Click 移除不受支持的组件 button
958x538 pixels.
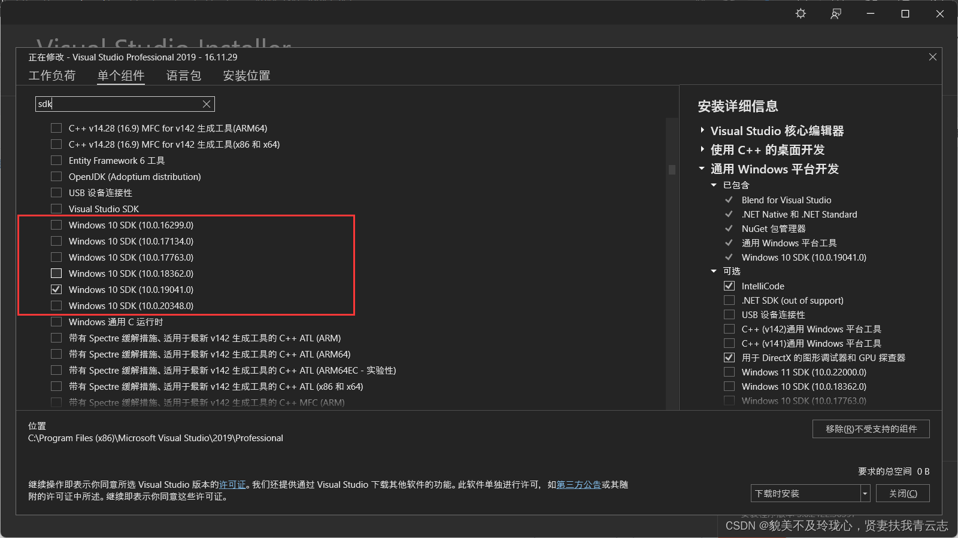click(x=871, y=429)
